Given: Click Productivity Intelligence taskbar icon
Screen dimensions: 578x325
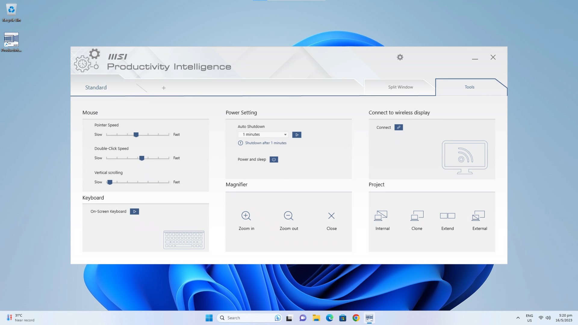Looking at the screenshot, I should pyautogui.click(x=369, y=318).
